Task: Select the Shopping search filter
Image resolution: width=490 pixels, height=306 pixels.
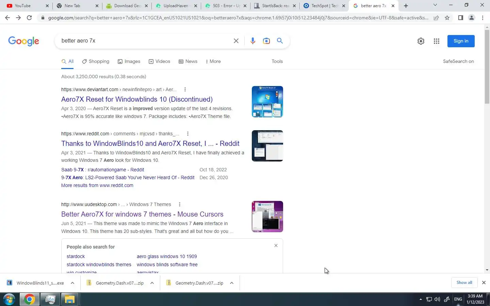Action: click(x=96, y=62)
